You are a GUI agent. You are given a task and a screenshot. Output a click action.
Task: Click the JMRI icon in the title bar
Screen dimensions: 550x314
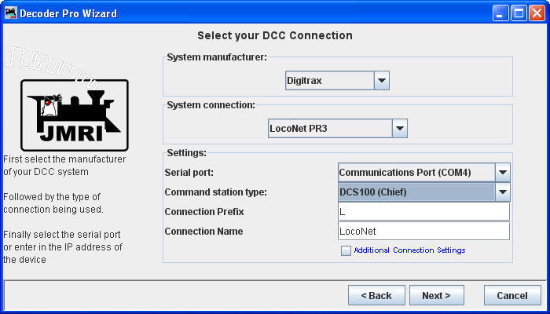pos(10,13)
